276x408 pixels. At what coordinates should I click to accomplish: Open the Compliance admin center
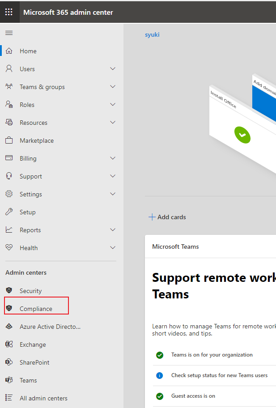tap(36, 309)
